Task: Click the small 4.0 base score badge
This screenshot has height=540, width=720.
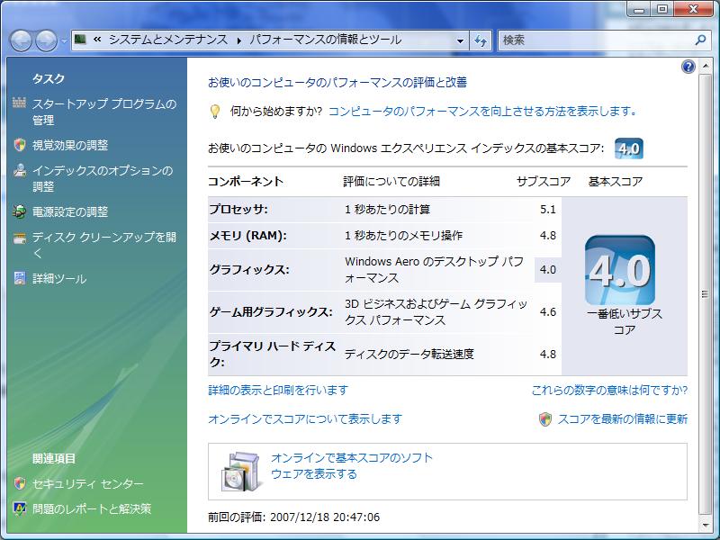Action: point(628,148)
